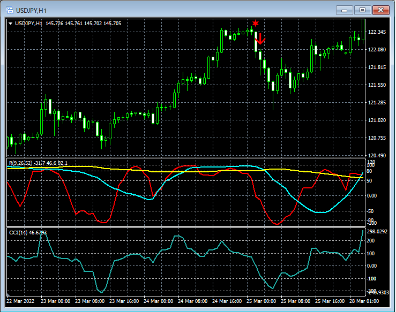Click the 298.0292 CCI scale value
The image size is (396, 312).
coord(377,232)
